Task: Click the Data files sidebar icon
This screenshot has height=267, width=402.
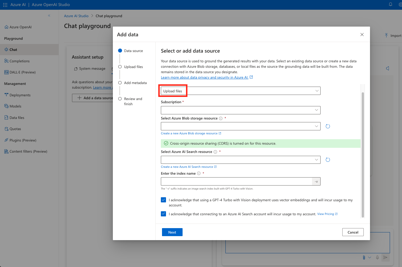Action: click(6, 117)
